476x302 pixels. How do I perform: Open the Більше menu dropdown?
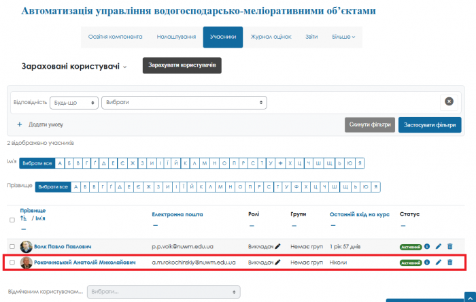pyautogui.click(x=343, y=37)
